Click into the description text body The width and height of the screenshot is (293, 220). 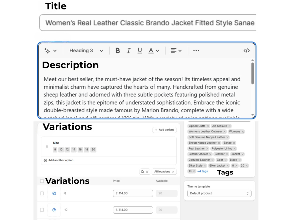(x=142, y=95)
